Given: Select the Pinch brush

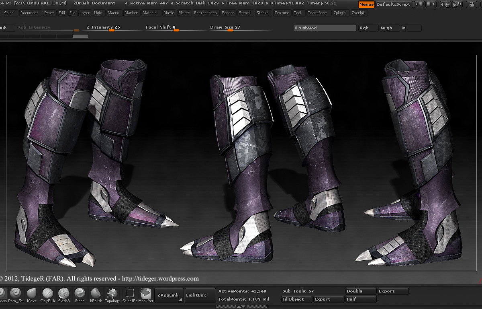Looking at the screenshot, I should [80, 295].
